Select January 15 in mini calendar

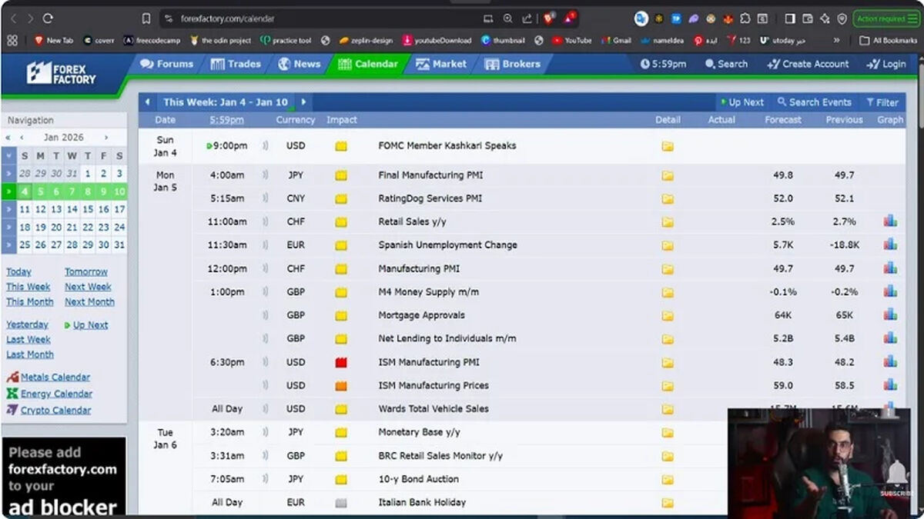(88, 209)
